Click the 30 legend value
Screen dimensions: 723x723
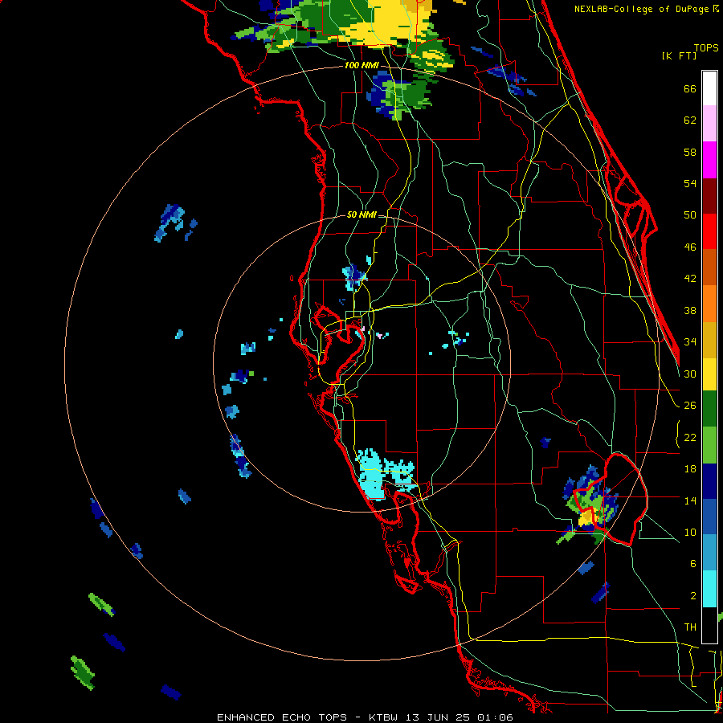click(x=690, y=374)
